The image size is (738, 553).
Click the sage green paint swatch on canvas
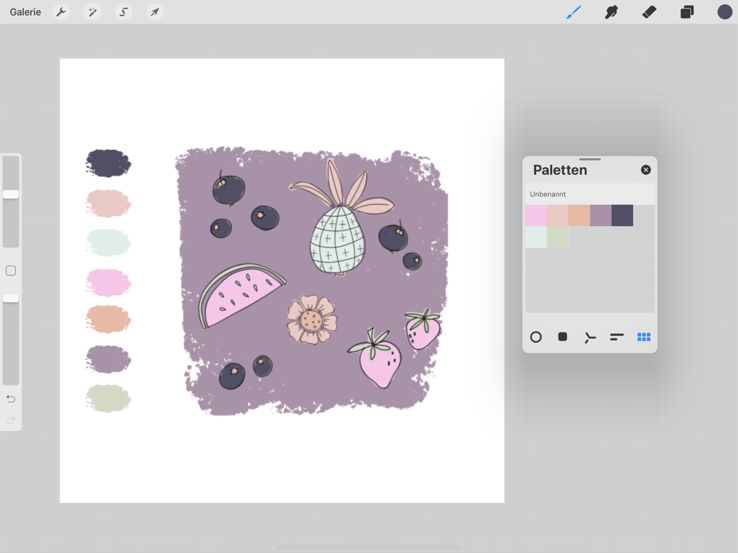108,398
